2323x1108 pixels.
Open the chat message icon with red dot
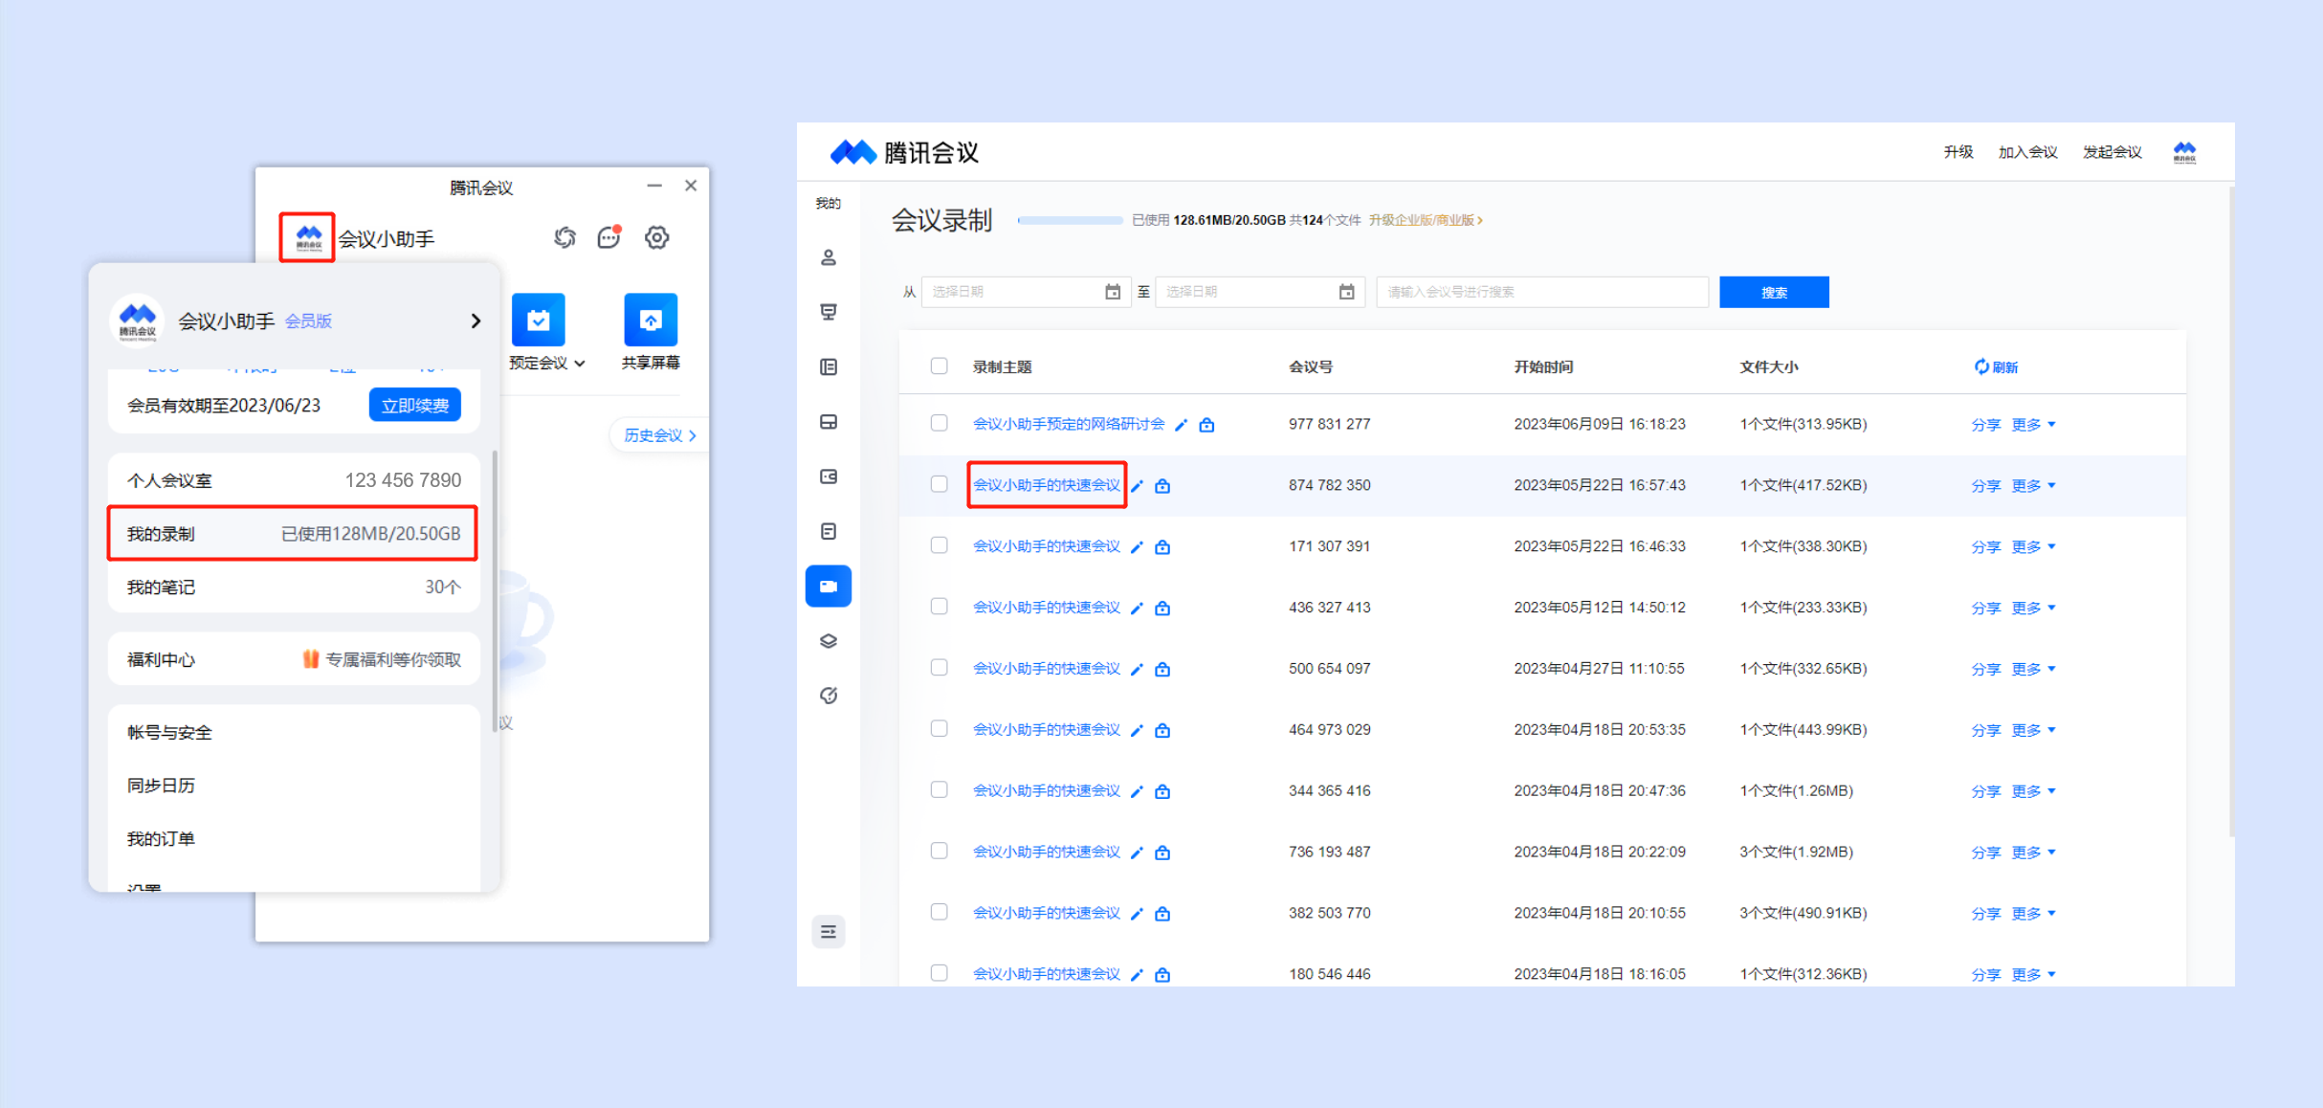pyautogui.click(x=609, y=237)
